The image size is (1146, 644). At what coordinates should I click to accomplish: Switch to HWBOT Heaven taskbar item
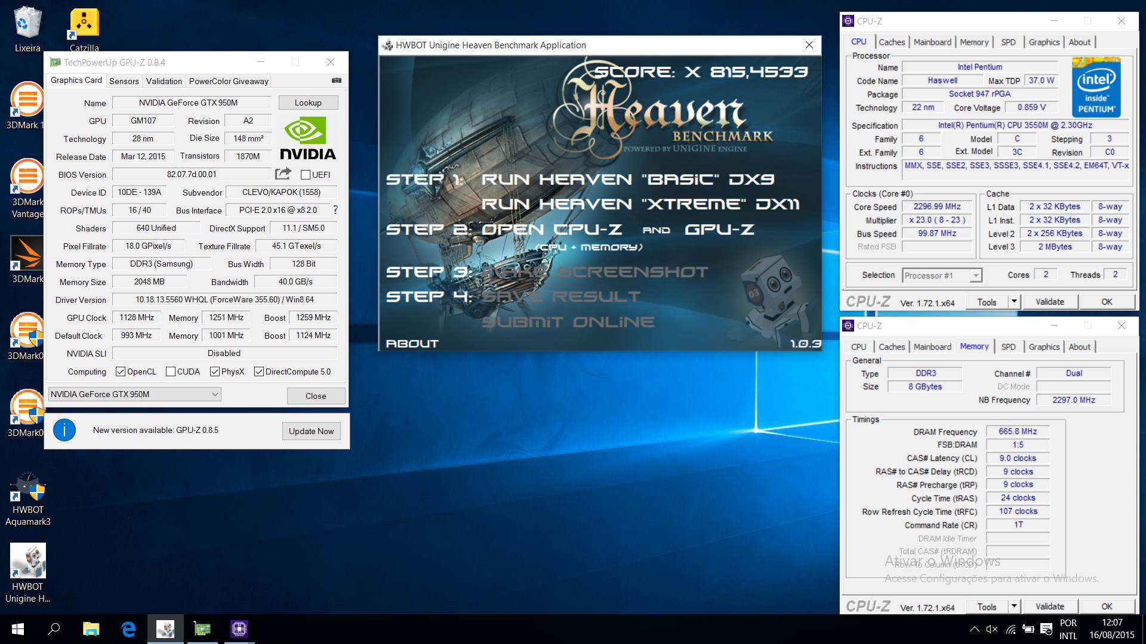click(165, 629)
